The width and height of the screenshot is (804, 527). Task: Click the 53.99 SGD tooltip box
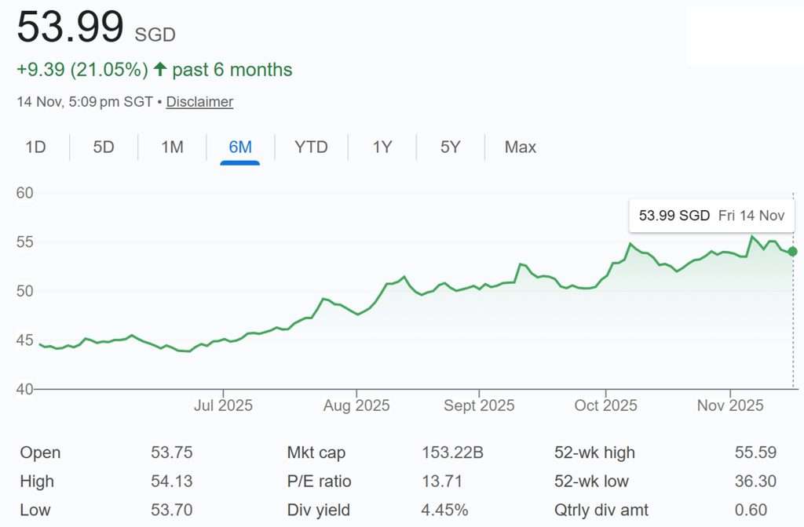(711, 215)
